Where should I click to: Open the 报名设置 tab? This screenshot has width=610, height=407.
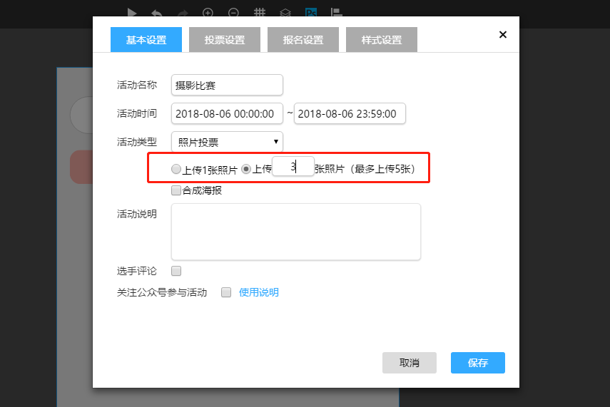303,40
